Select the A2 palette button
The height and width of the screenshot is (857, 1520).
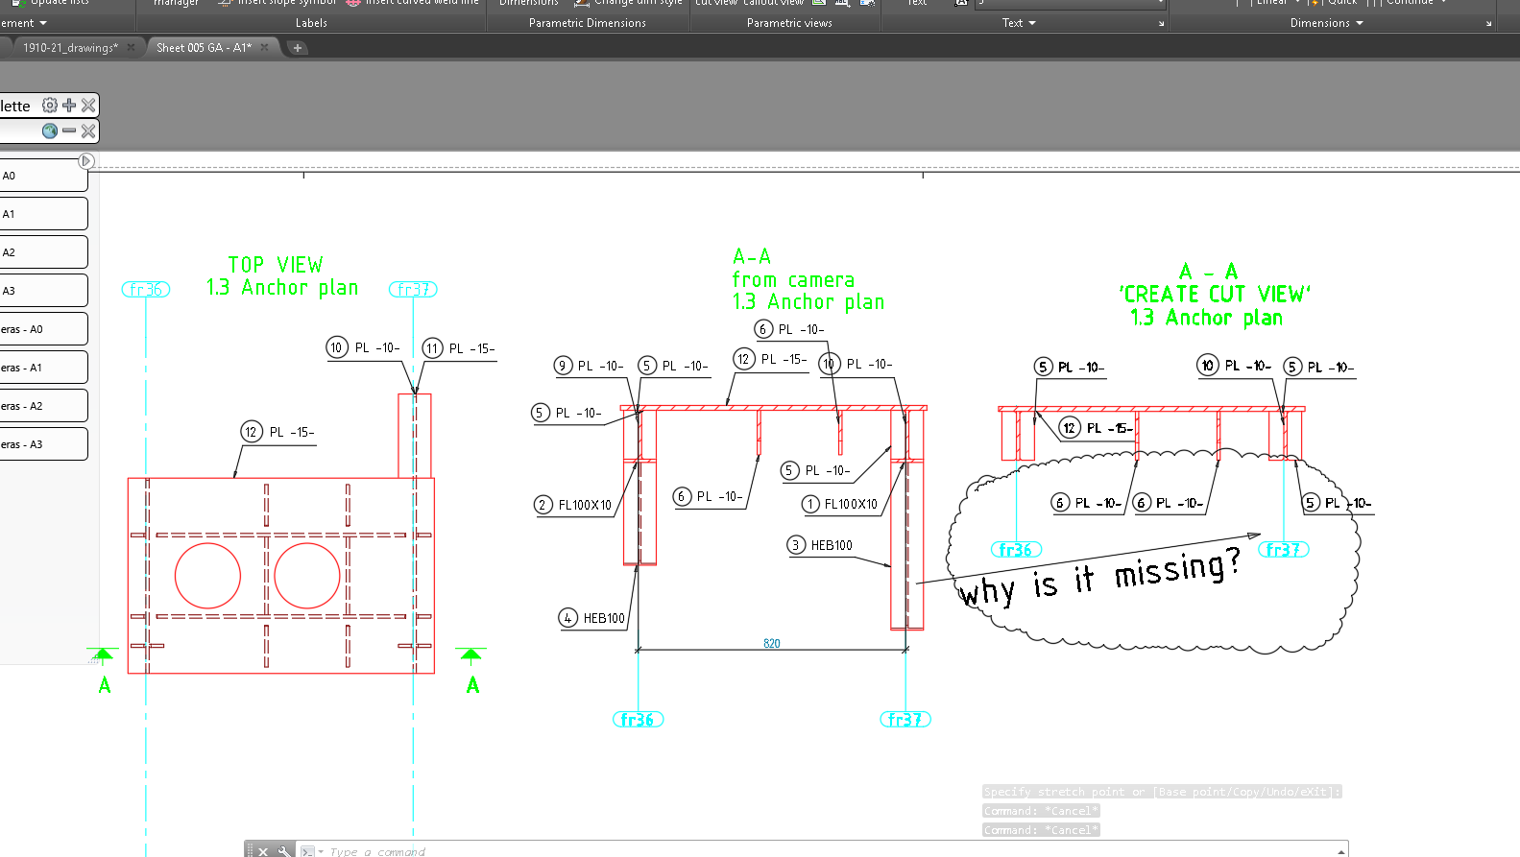pos(43,252)
